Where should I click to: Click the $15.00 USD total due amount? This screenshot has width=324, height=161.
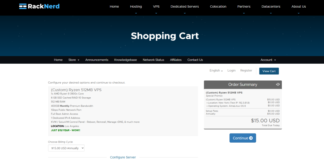tap(265, 121)
